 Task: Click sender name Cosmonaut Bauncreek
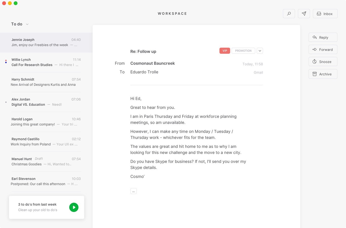pos(152,63)
